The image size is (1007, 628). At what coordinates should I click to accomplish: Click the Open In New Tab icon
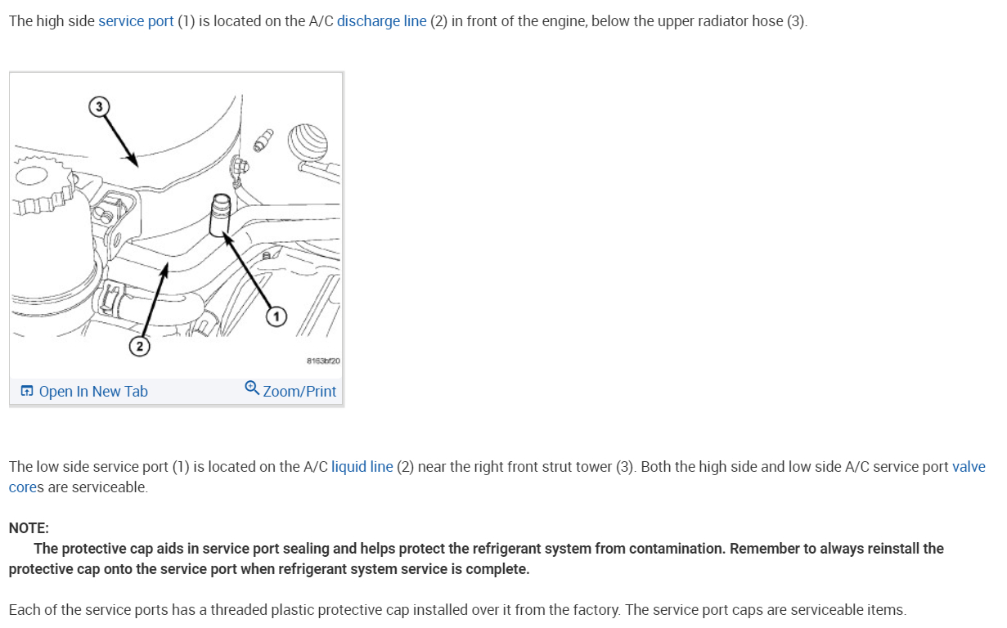(27, 392)
